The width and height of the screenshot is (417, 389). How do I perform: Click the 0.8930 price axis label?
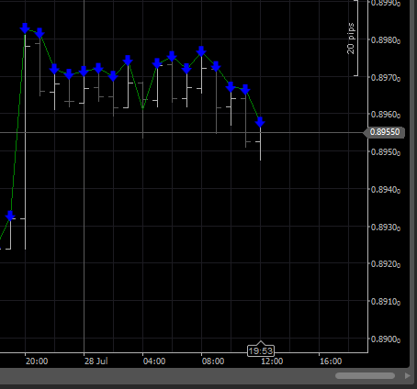coord(386,228)
